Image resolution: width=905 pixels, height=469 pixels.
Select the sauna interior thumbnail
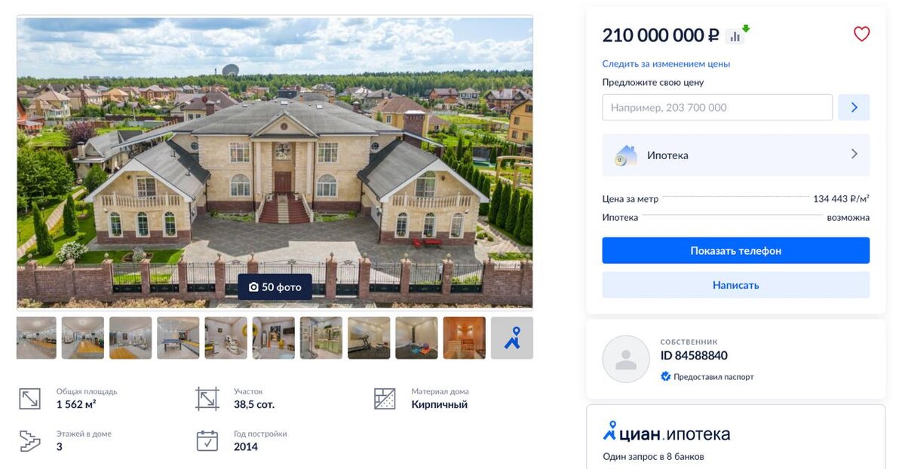click(465, 338)
